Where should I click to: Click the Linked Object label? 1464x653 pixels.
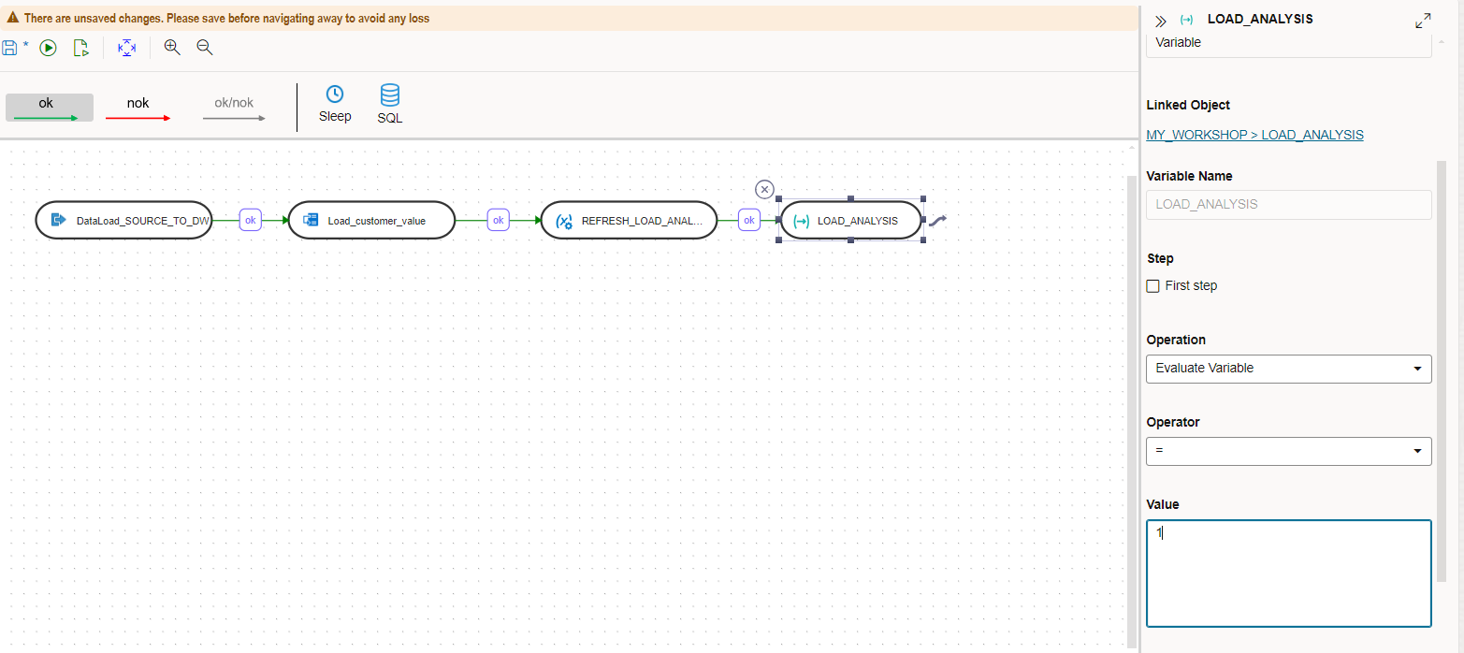pos(1188,105)
